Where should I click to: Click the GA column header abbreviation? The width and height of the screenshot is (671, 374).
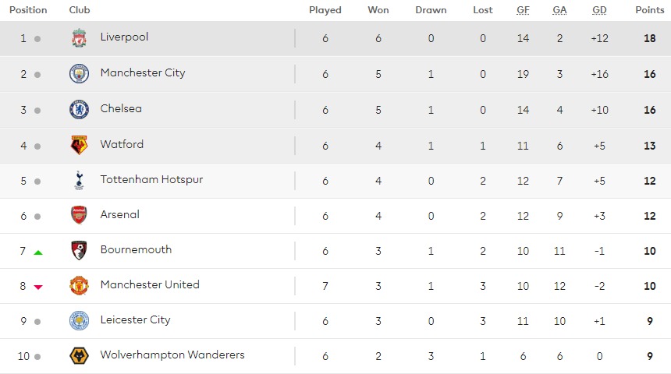click(559, 10)
